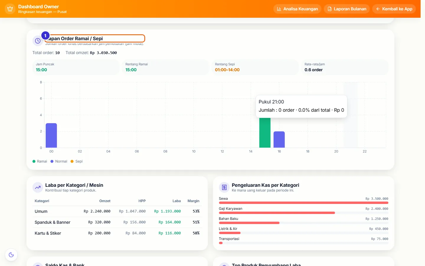Click the clock icon beside Kapan Order Ramai

point(38,41)
